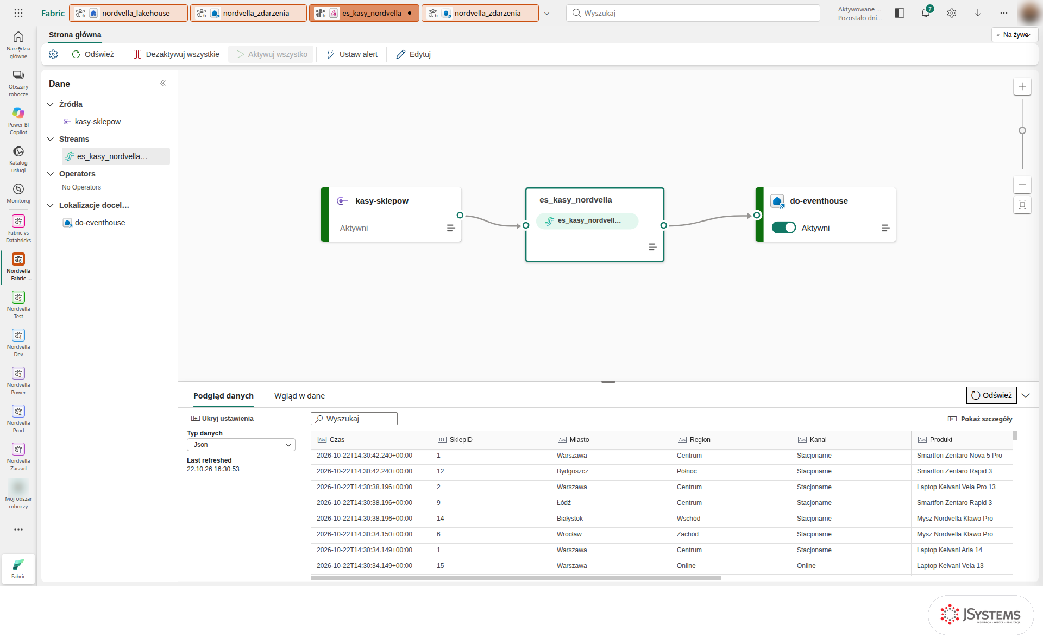Expand more open tabs chevron
Image resolution: width=1043 pixels, height=644 pixels.
tap(547, 14)
